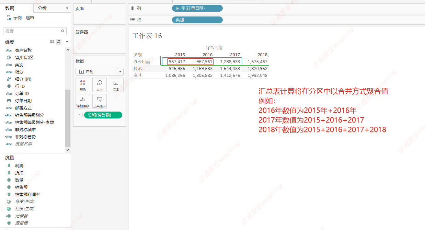Click the globe icon of 纬度(生成)
The height and width of the screenshot is (230, 425).
9,202
